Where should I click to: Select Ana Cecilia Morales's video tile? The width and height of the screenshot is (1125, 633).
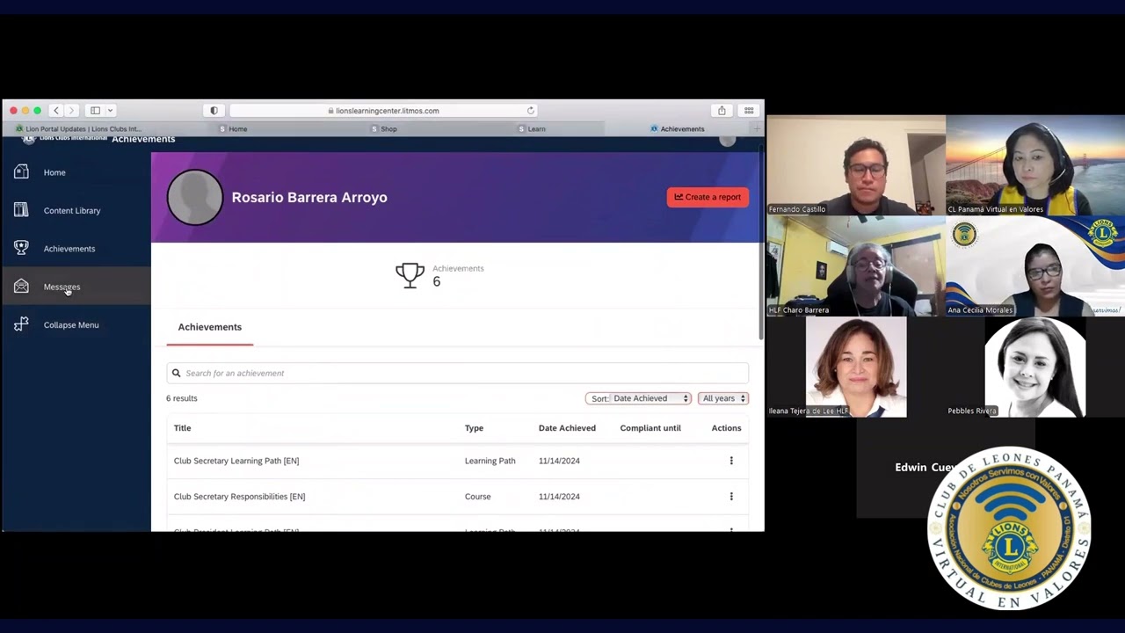[x=1035, y=266]
